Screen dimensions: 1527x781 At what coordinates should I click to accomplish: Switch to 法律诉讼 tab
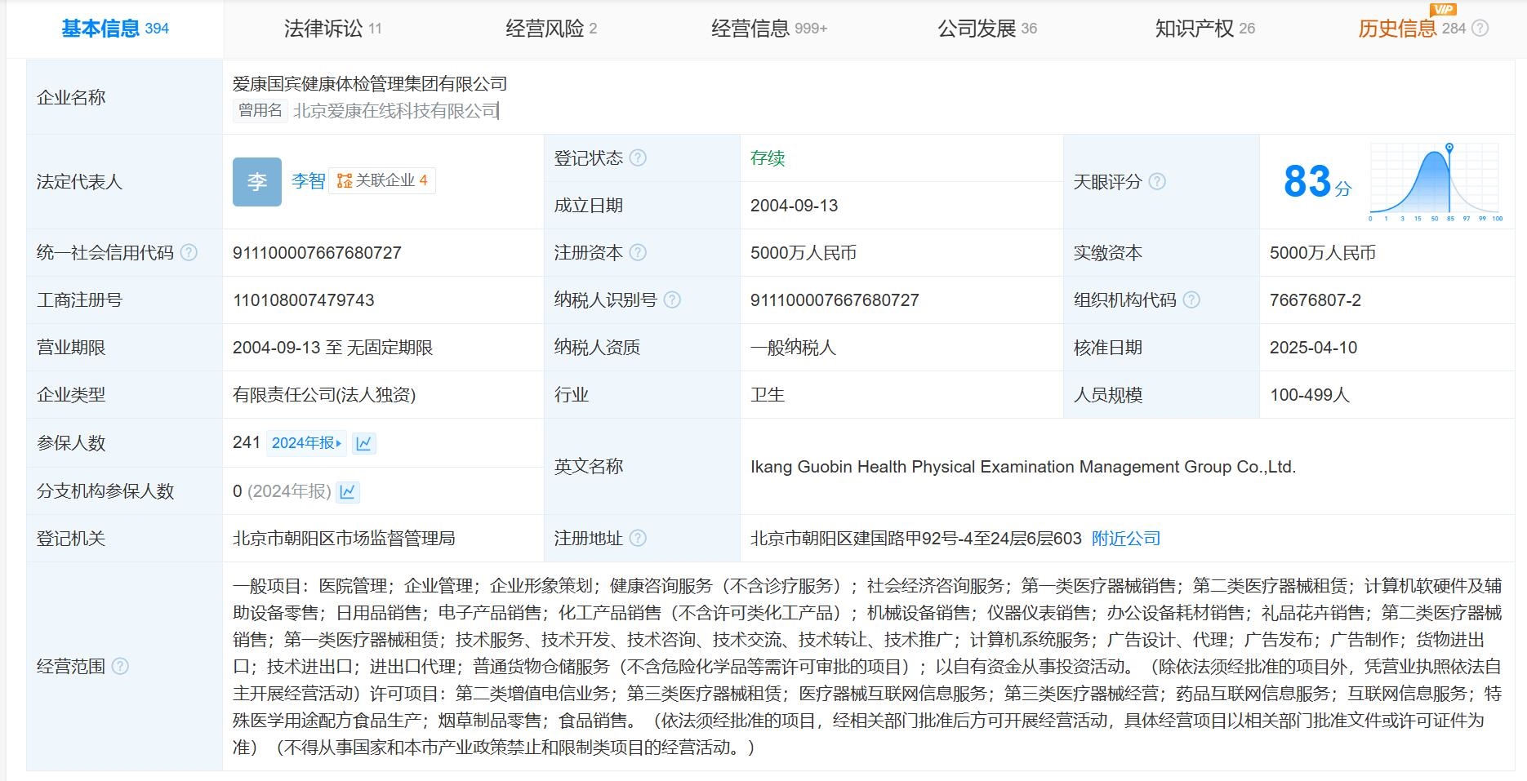point(332,29)
